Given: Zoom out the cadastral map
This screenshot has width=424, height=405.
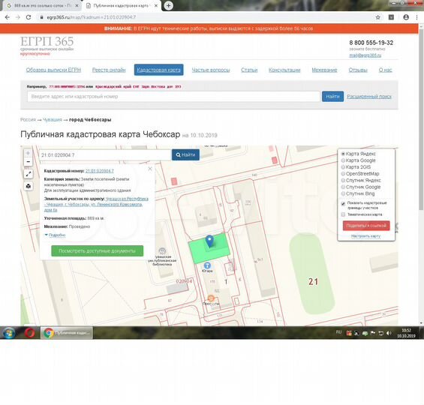Looking at the screenshot, I should coord(28,161).
